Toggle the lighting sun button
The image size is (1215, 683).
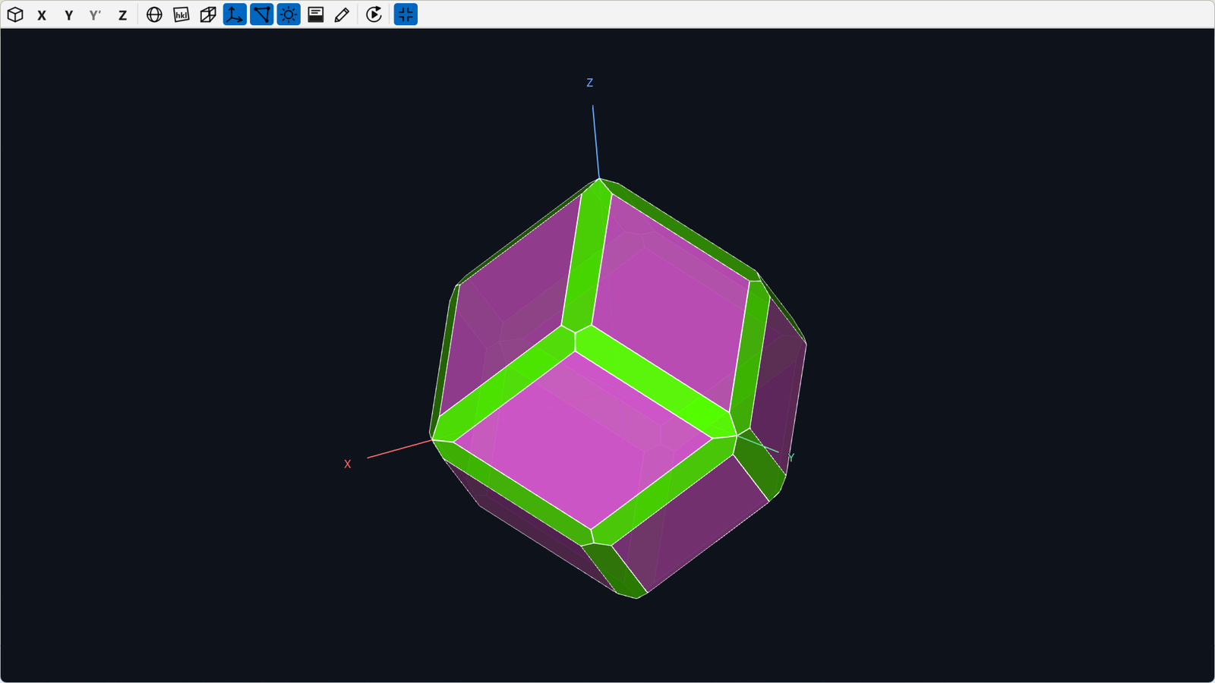(x=289, y=14)
